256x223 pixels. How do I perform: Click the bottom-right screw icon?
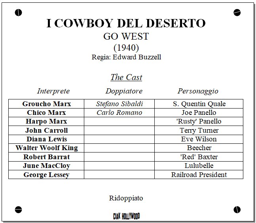tap(237, 209)
